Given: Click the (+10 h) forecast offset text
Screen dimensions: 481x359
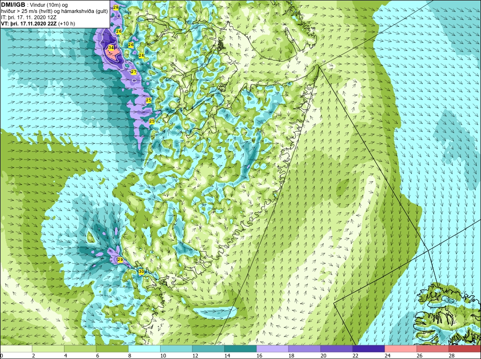Looking at the screenshot, I should pyautogui.click(x=65, y=24).
